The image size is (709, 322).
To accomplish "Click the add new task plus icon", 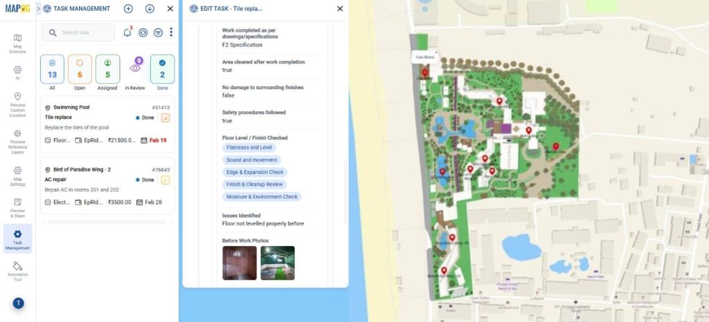I will 128,9.
